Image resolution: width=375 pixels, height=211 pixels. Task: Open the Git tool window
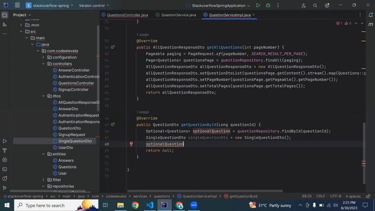coord(5,188)
